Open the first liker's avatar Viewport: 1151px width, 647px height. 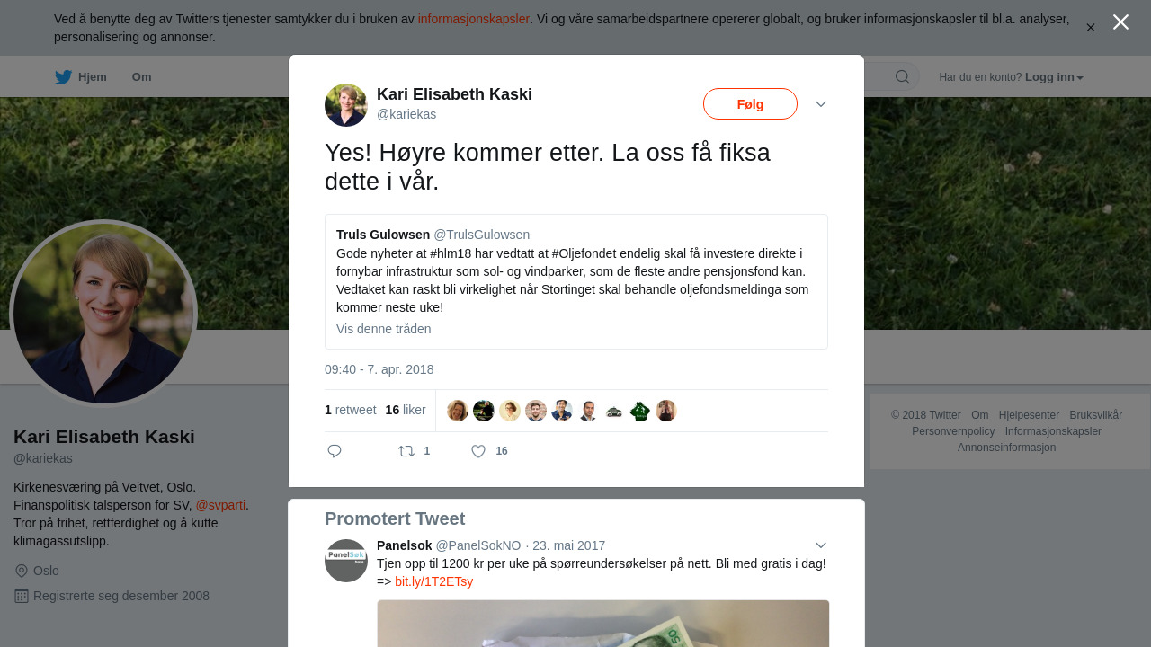click(458, 411)
